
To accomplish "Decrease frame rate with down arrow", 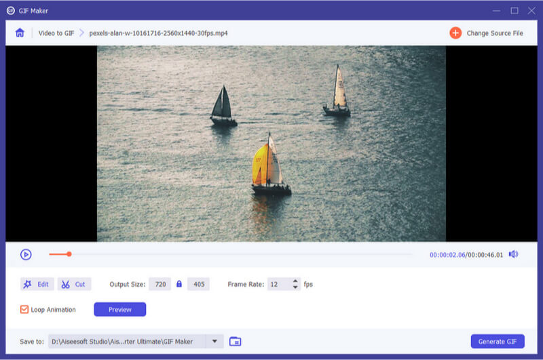I will click(x=295, y=287).
